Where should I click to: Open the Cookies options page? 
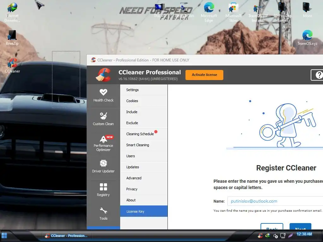pos(144,101)
